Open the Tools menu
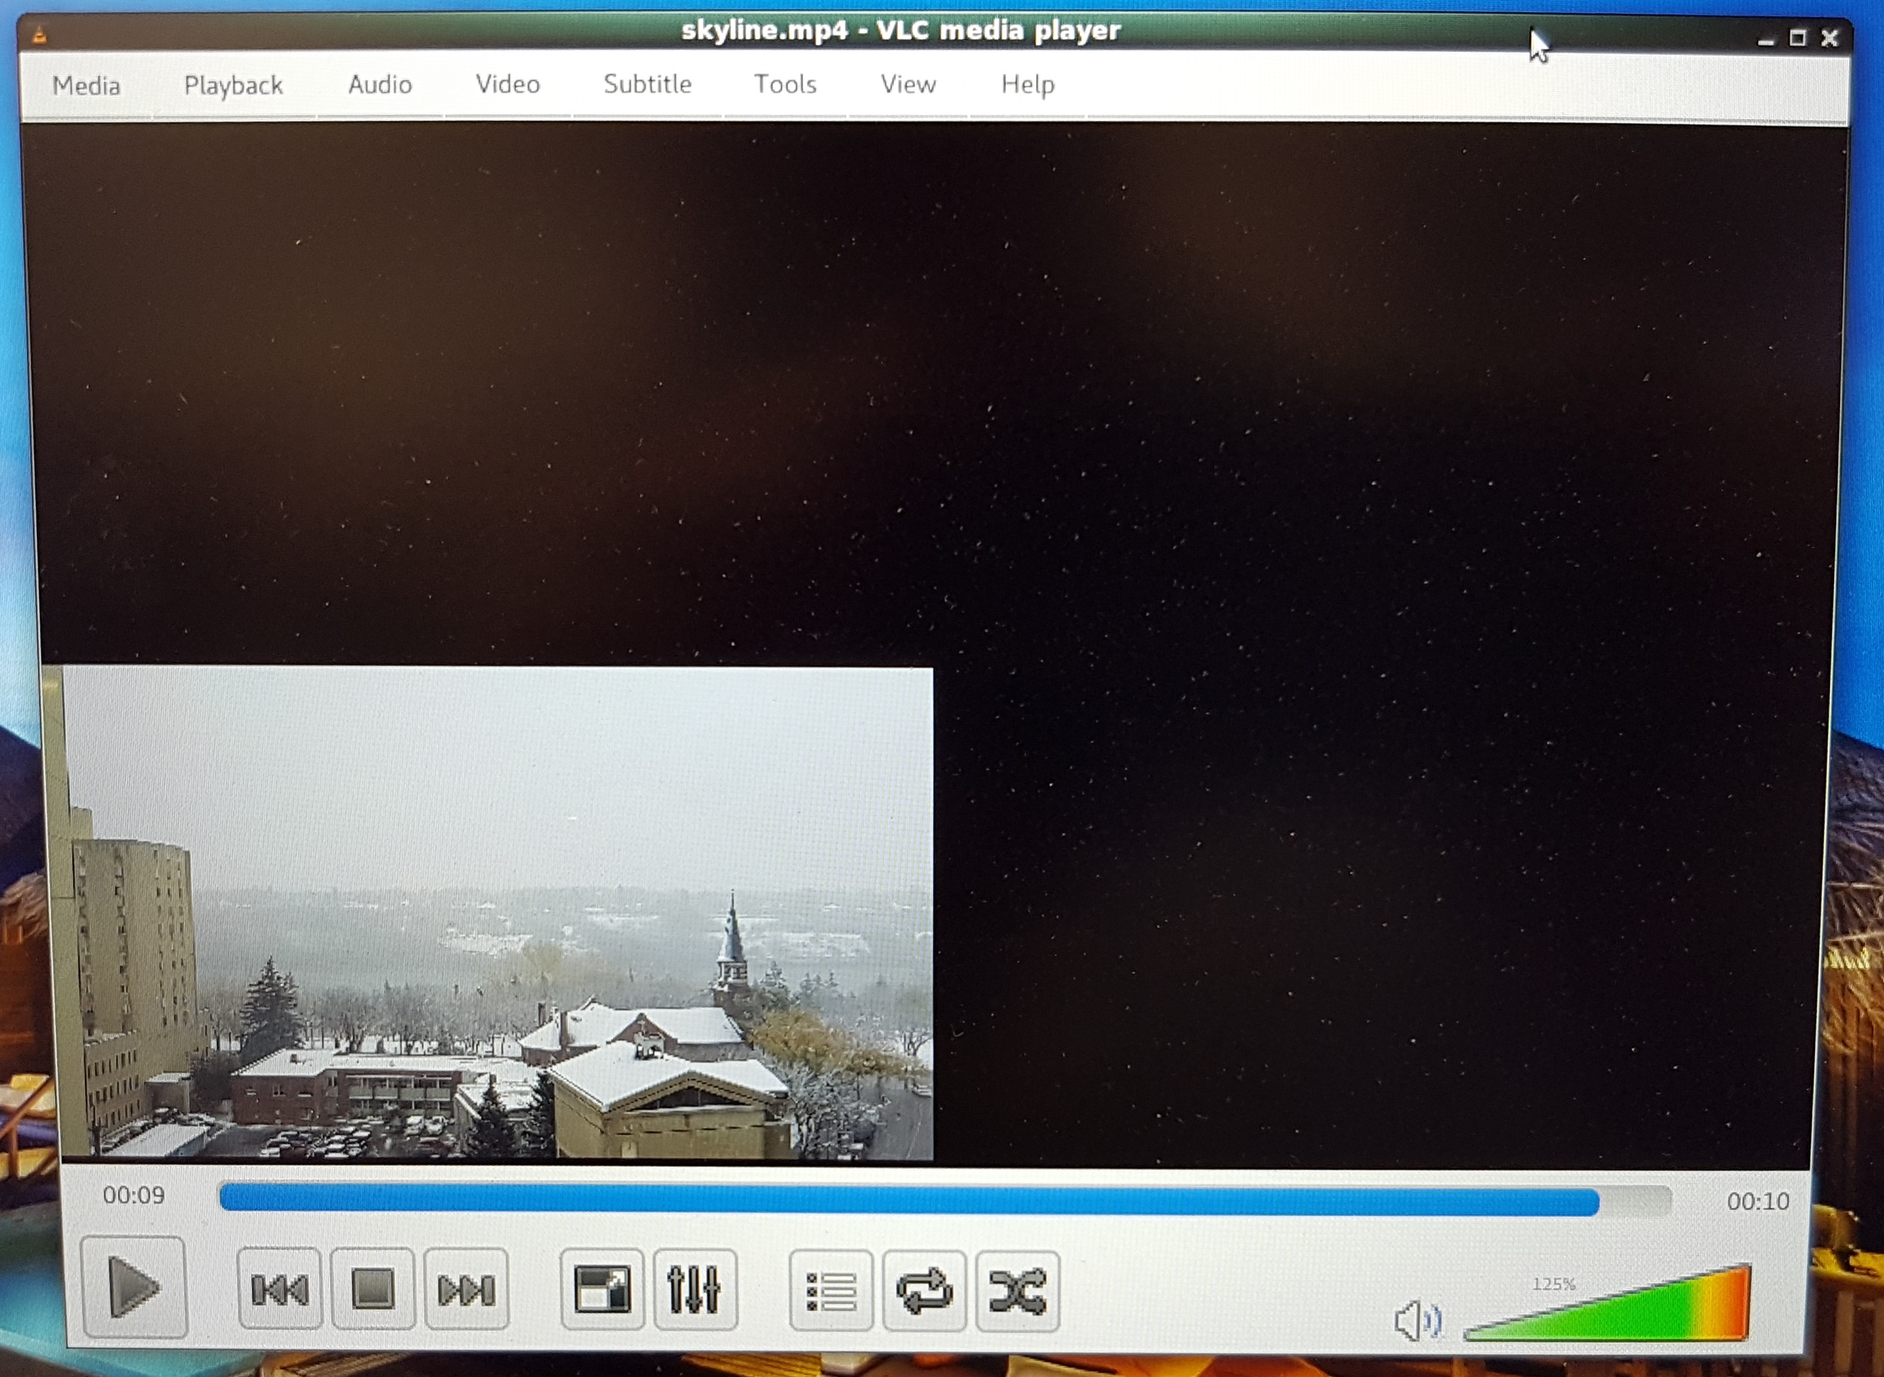The height and width of the screenshot is (1377, 1884). coord(785,84)
